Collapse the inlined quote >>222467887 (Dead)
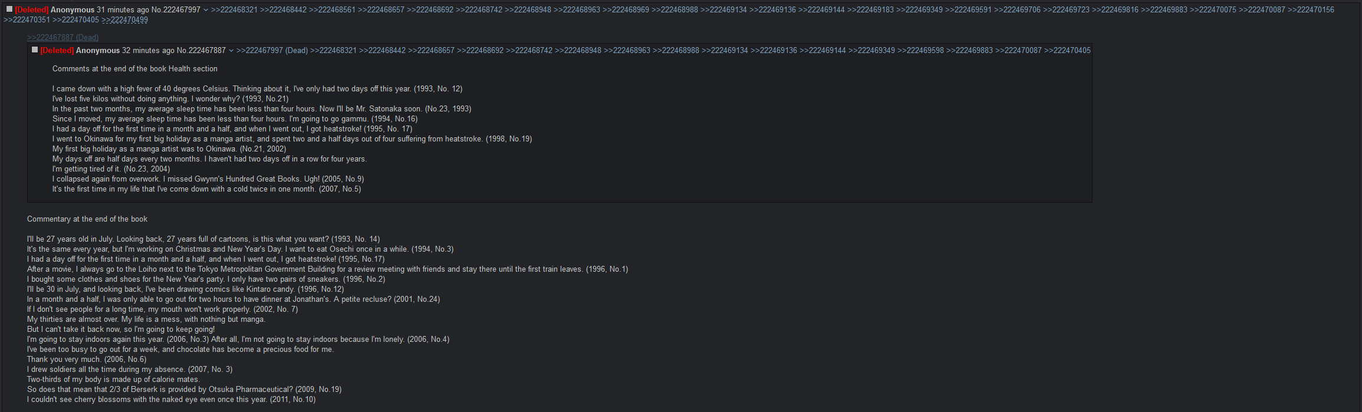This screenshot has height=412, width=1362. [62, 37]
